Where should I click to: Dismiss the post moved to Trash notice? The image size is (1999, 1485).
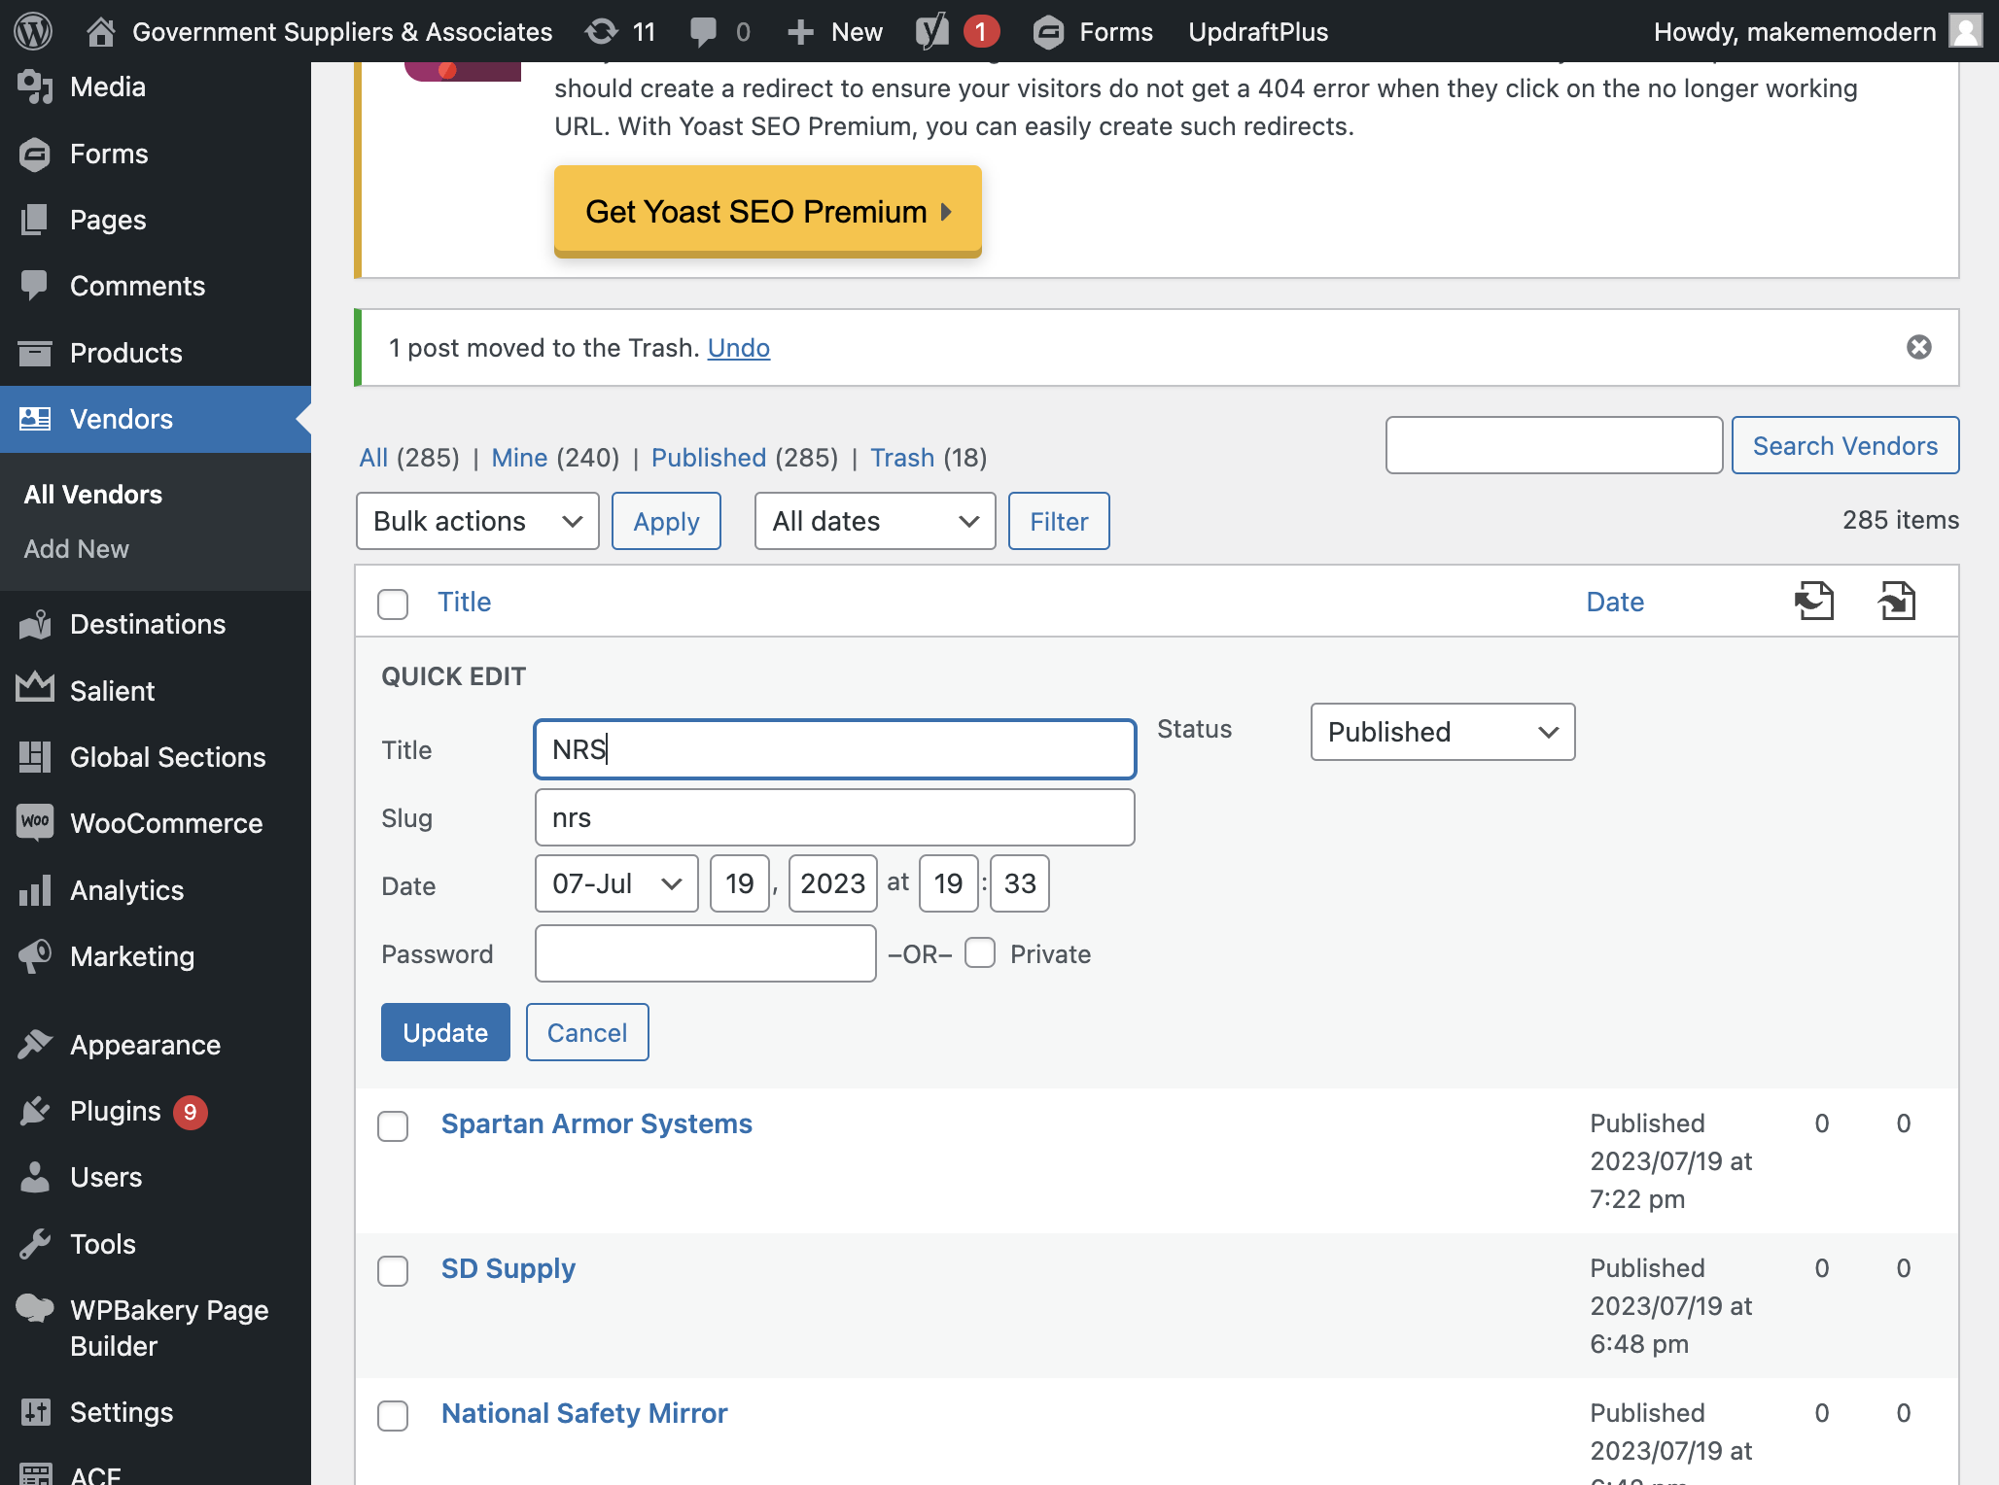tap(1918, 347)
